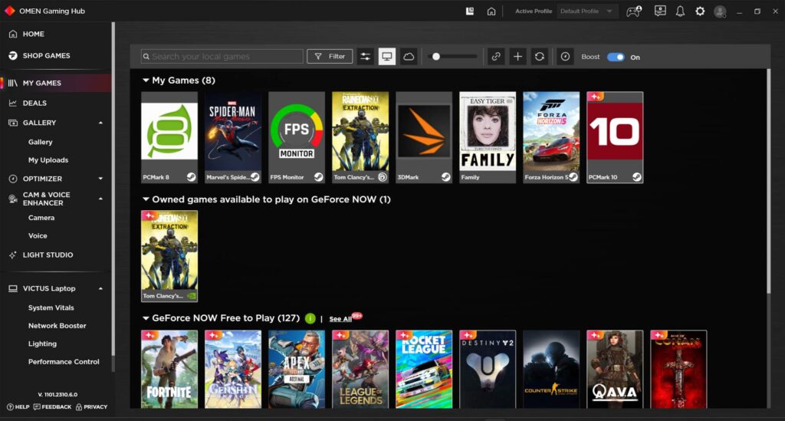Screen dimensions: 785x421
Task: Select Tom Clancy's tile under Owned games
Action: [x=169, y=256]
